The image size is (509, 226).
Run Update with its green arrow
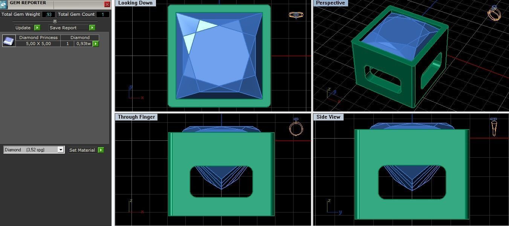pyautogui.click(x=37, y=28)
